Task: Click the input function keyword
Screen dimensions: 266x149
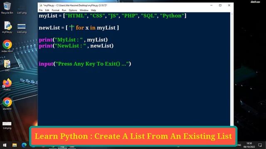Action: (46, 64)
